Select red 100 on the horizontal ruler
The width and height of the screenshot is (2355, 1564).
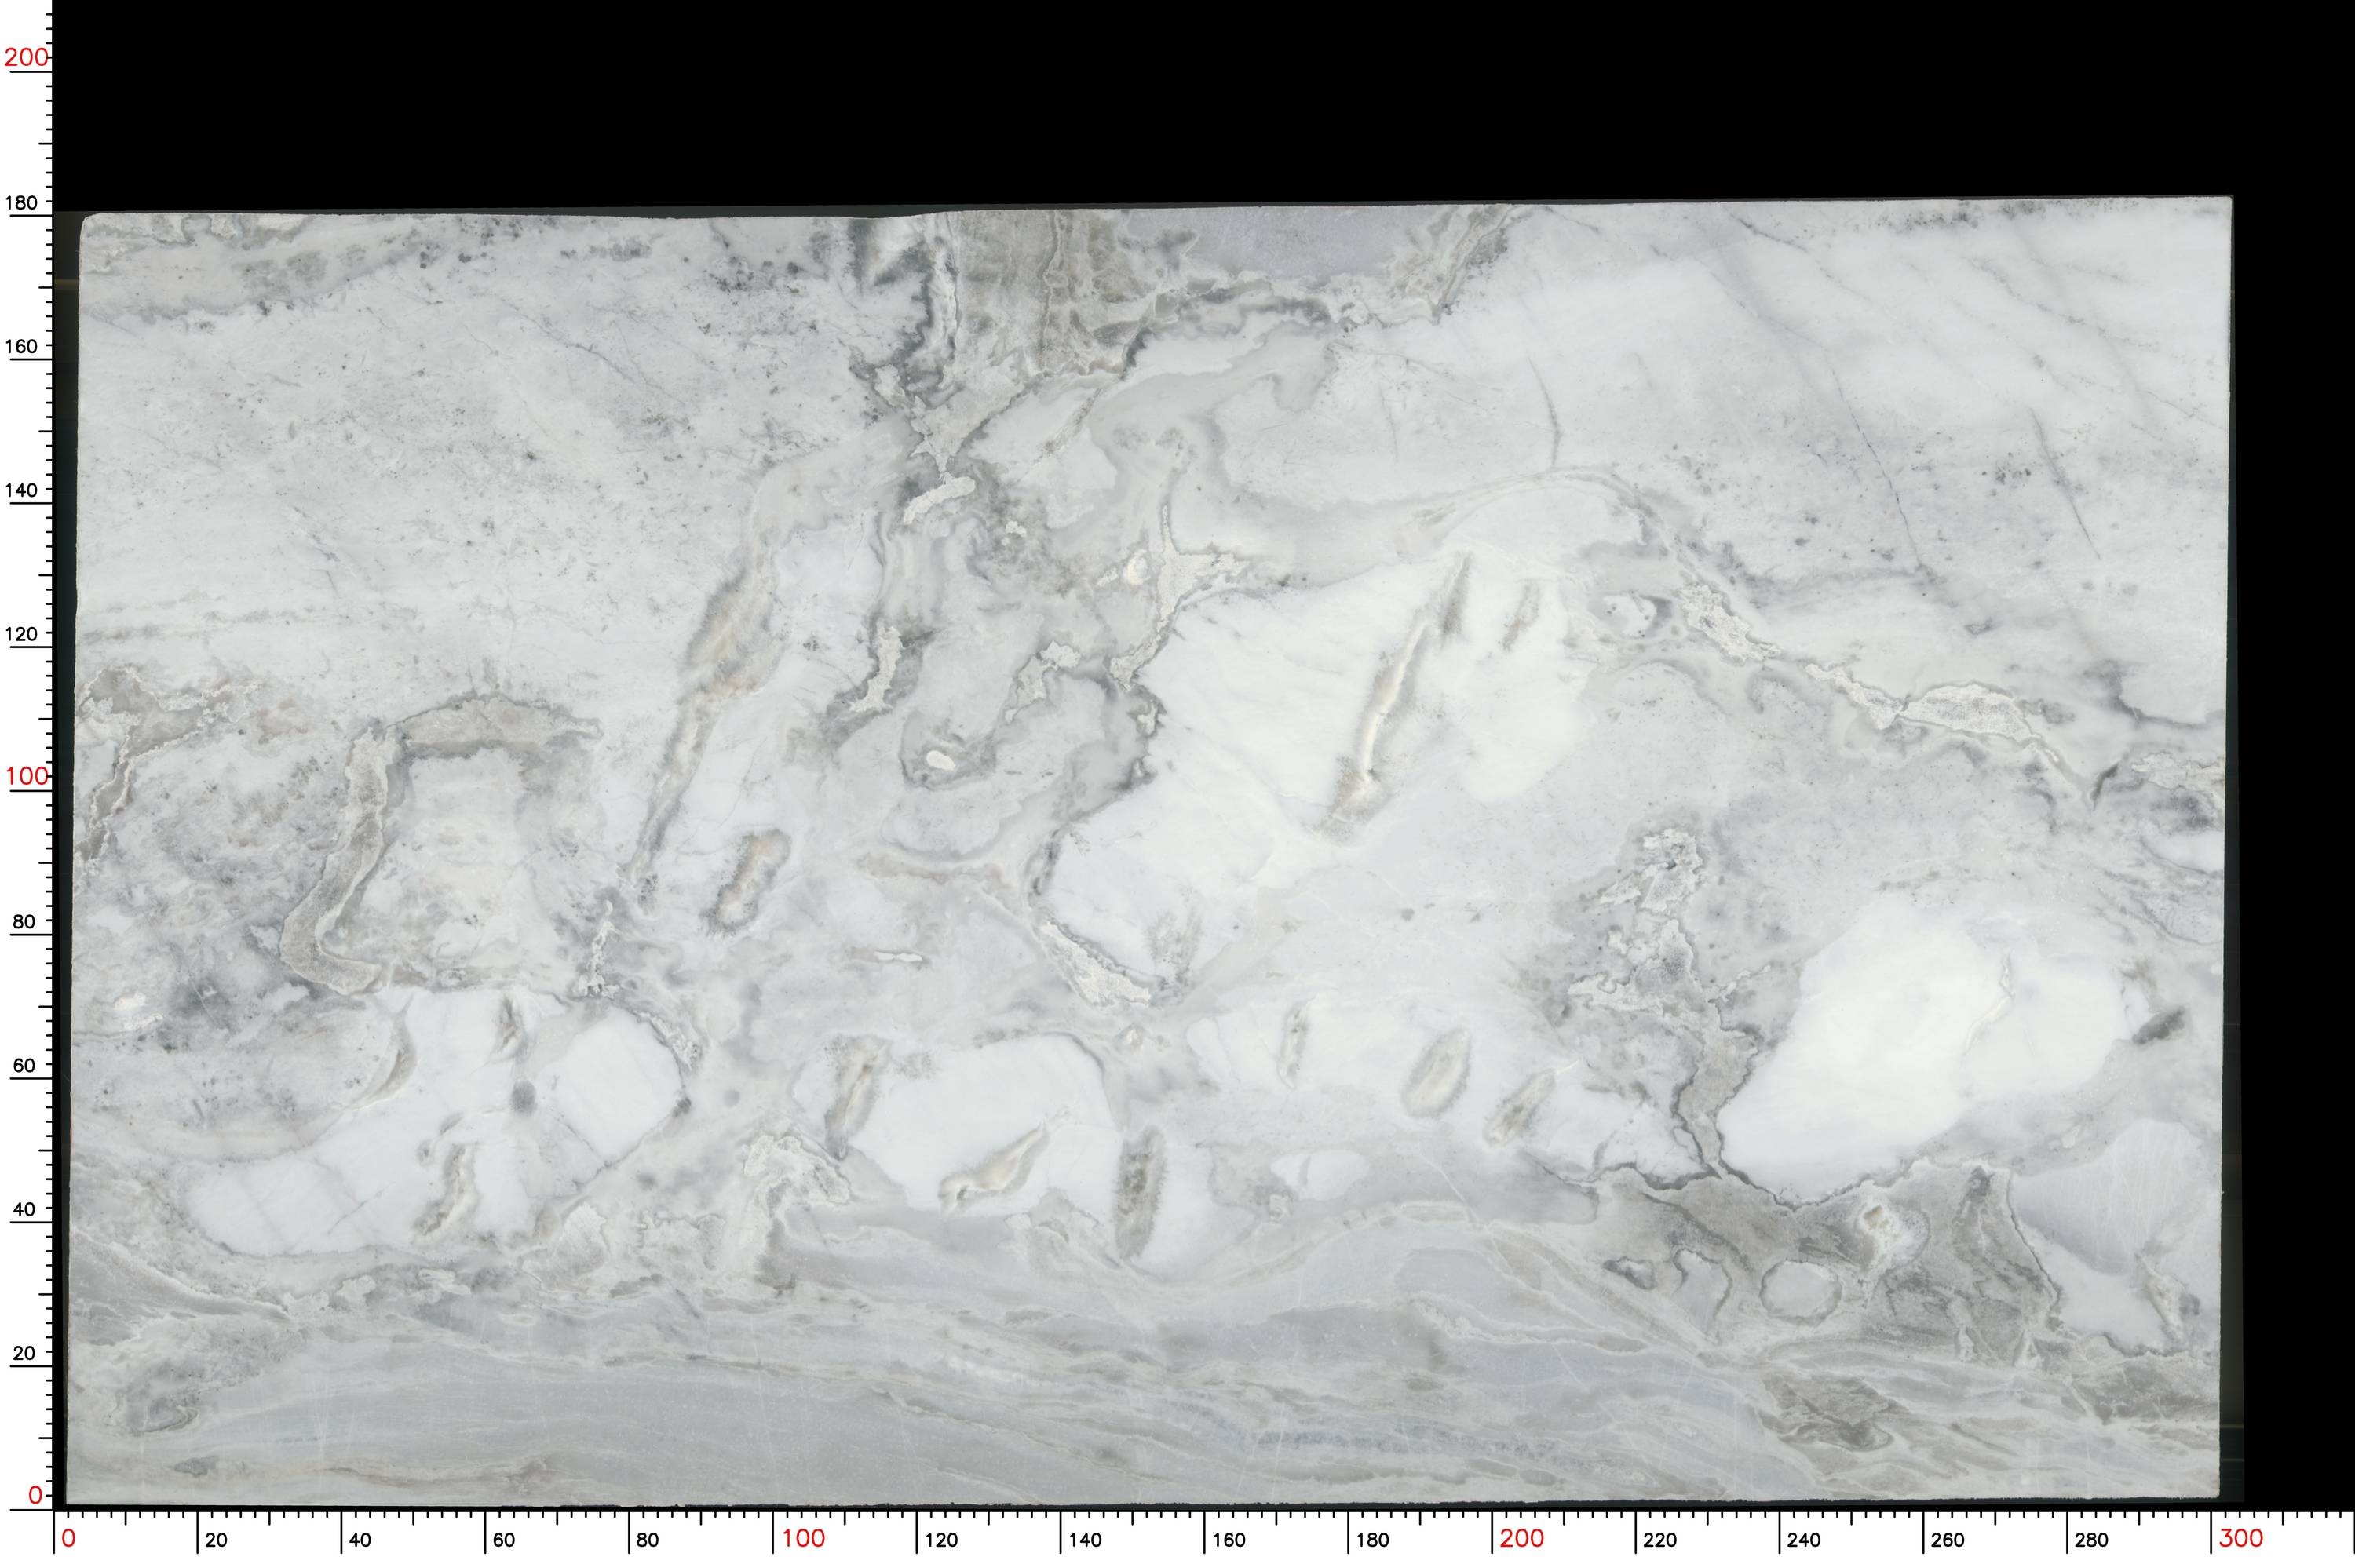click(x=803, y=1538)
